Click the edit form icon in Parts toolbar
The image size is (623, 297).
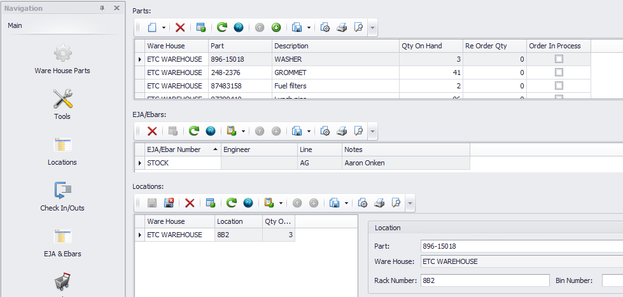coord(201,27)
